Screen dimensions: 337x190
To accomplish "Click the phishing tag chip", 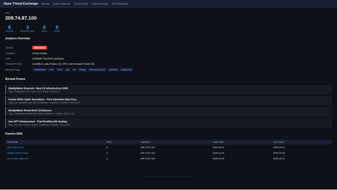I will (113, 69).
